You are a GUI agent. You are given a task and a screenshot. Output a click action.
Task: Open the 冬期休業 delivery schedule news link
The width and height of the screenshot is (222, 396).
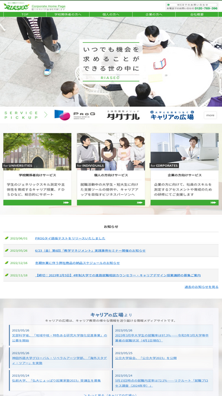[78, 263]
